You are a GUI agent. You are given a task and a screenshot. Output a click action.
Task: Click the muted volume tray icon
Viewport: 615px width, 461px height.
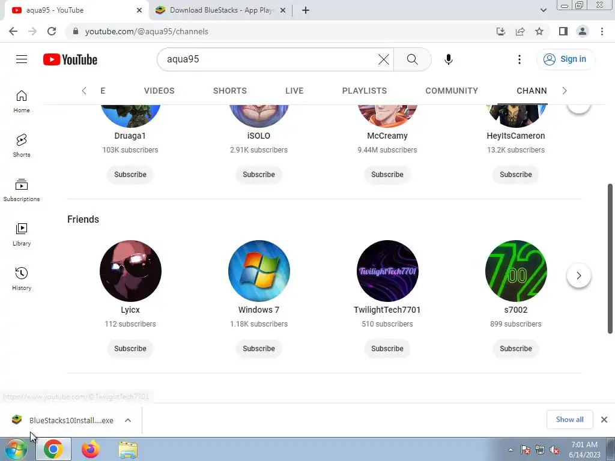pos(554,450)
